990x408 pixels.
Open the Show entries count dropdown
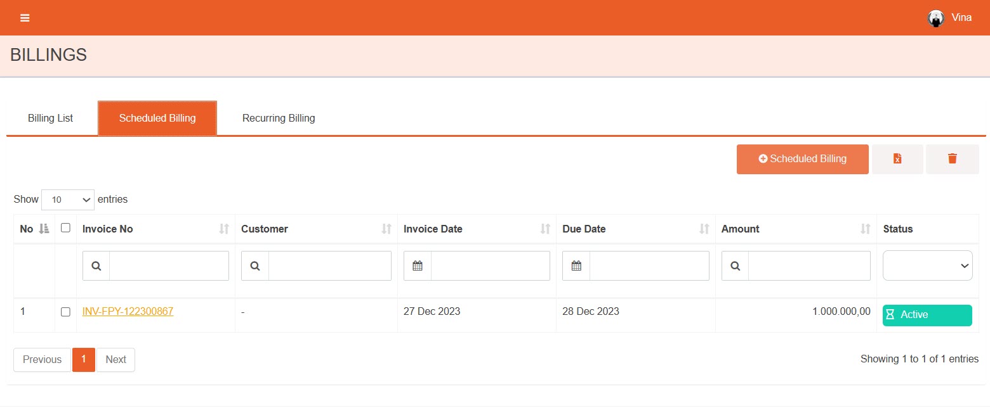coord(68,200)
